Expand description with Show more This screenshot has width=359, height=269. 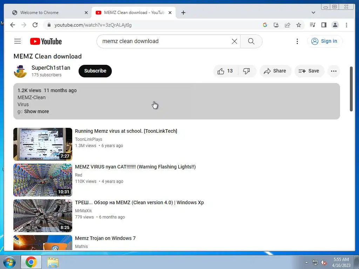tap(36, 111)
